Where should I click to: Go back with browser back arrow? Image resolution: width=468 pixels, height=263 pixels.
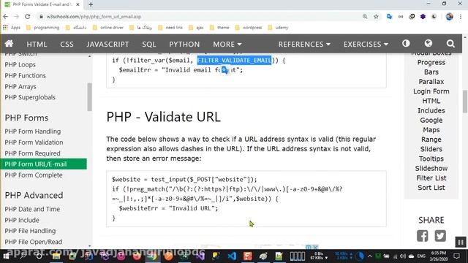pyautogui.click(x=6, y=16)
